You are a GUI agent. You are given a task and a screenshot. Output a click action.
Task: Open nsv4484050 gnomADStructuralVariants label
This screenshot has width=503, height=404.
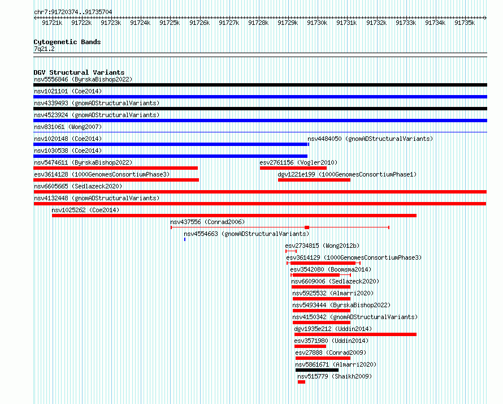[370, 139]
